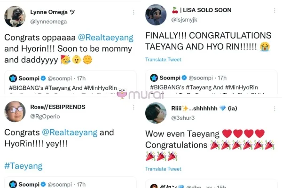Click Soompi's verified badge under LISA SOLO SOON

pyautogui.click(x=184, y=78)
